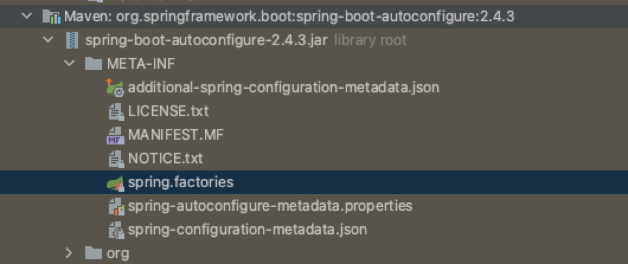The image size is (628, 264).
Task: Select the LICENSE.txt file name
Action: 168,111
